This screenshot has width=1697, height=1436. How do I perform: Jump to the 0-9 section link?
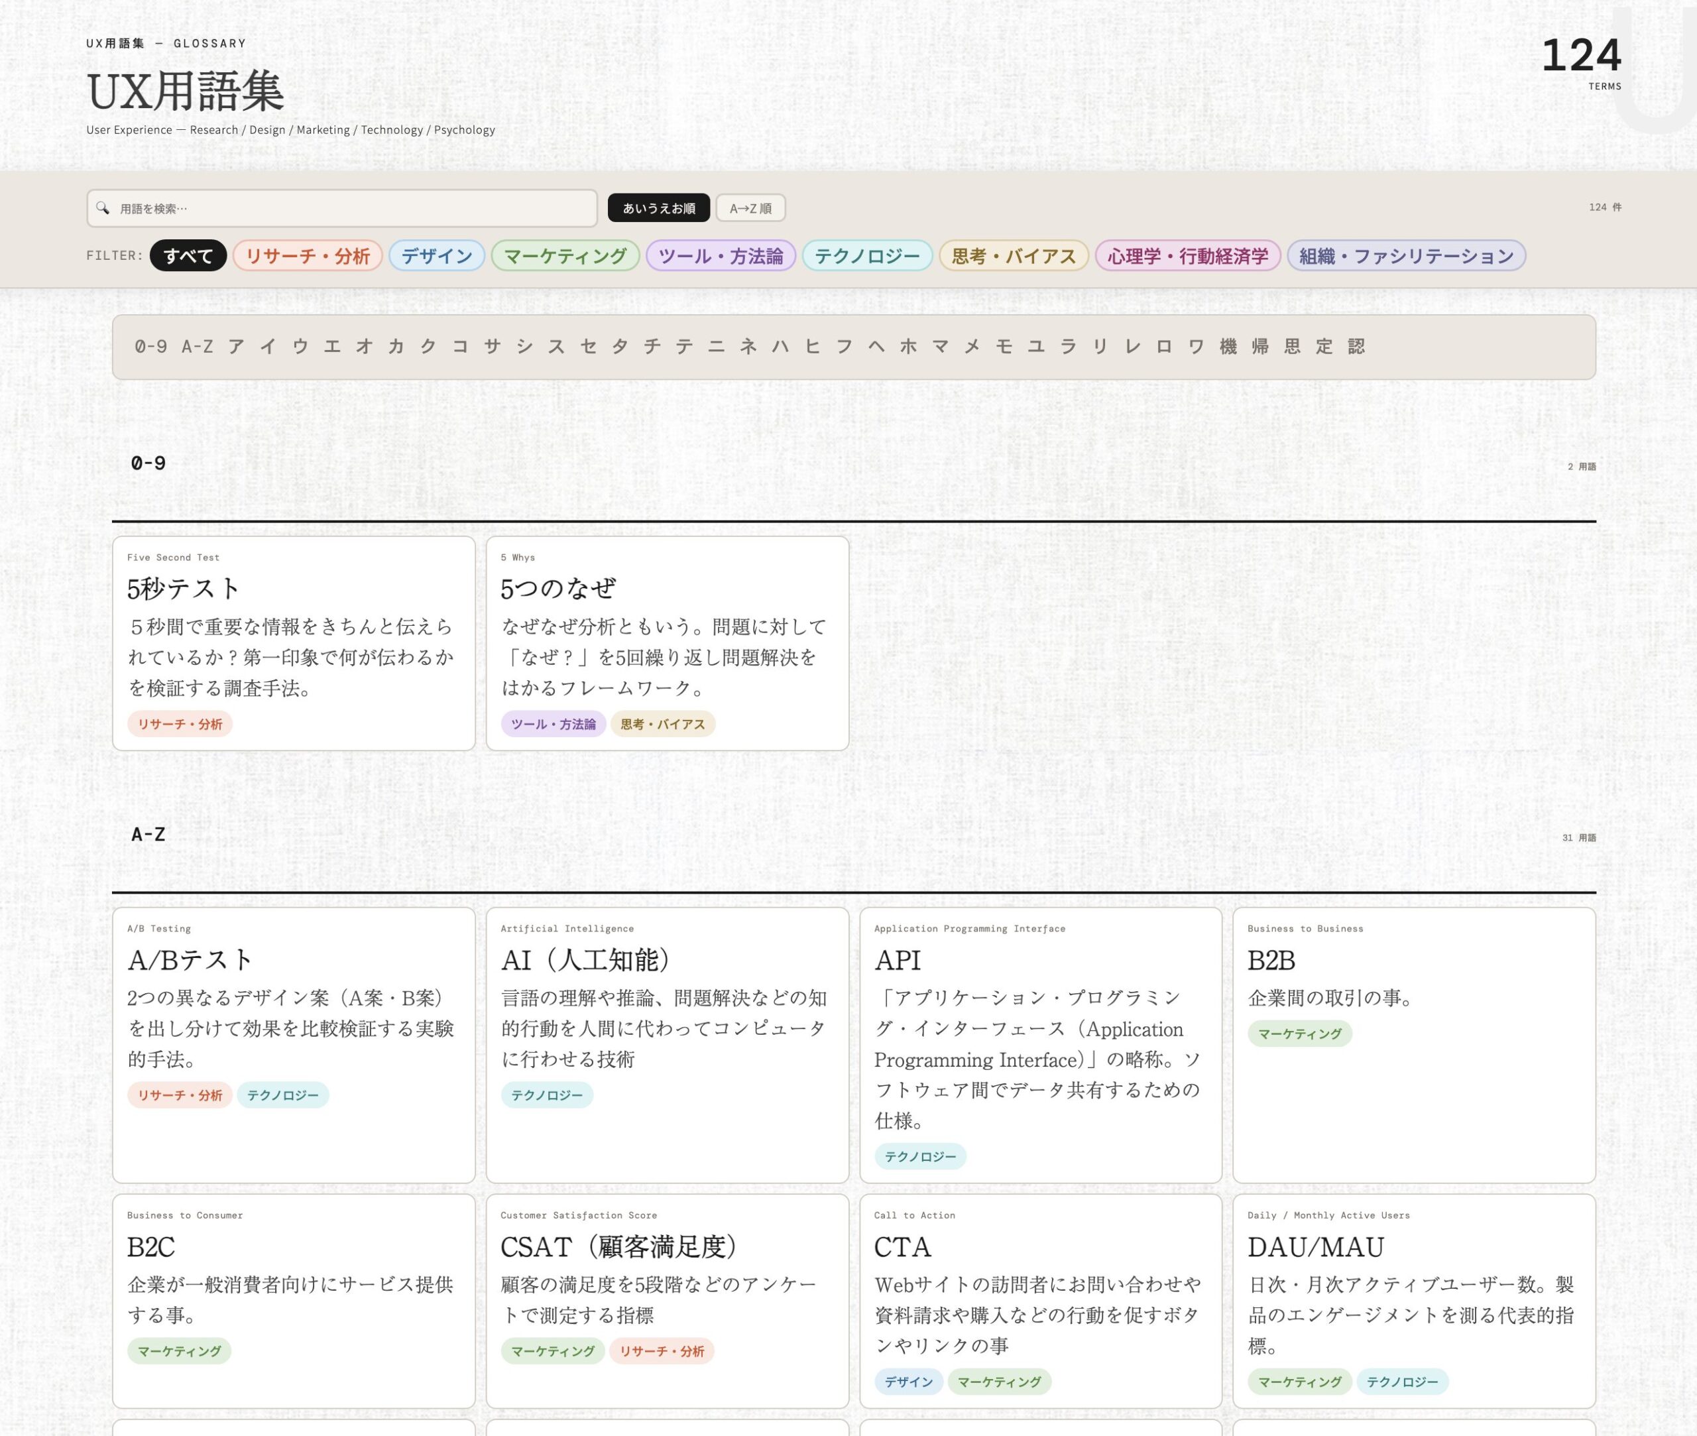coord(150,346)
